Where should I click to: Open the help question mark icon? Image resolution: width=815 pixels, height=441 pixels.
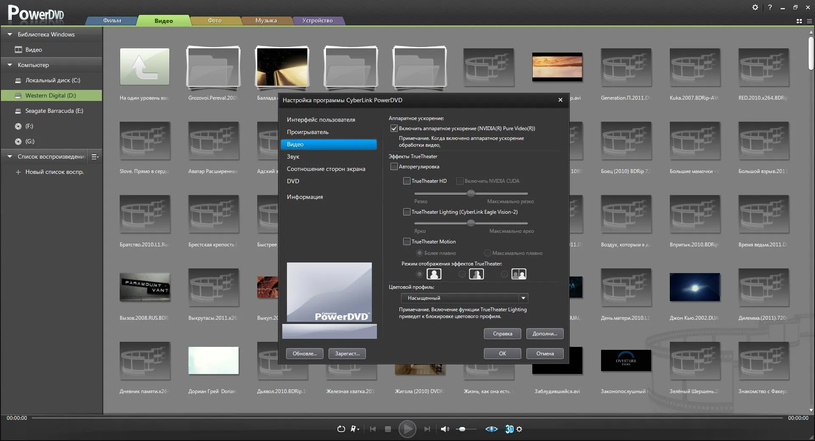[770, 7]
